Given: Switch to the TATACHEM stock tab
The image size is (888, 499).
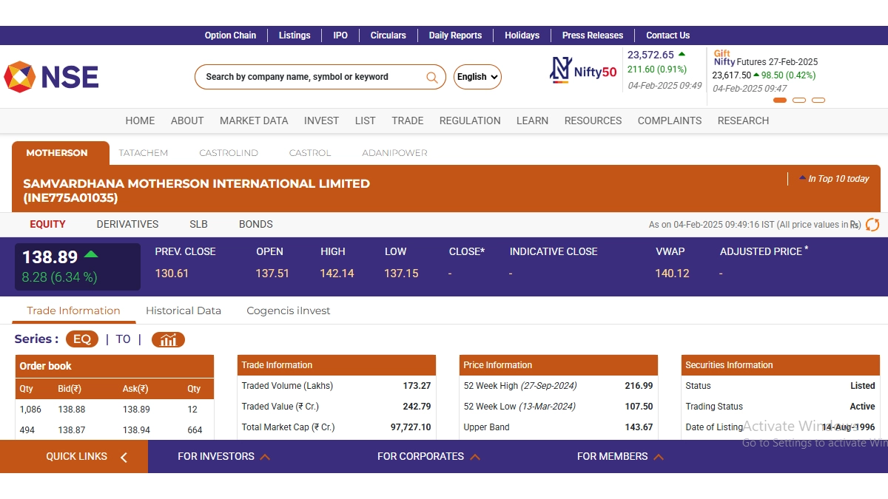Looking at the screenshot, I should (x=144, y=153).
